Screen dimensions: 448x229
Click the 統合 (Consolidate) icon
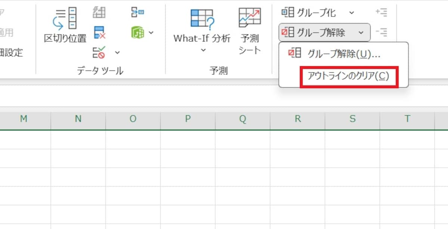point(138,12)
